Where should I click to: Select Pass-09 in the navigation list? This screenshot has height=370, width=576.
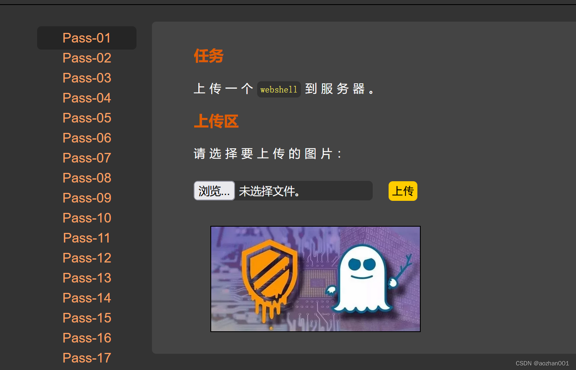coord(86,198)
